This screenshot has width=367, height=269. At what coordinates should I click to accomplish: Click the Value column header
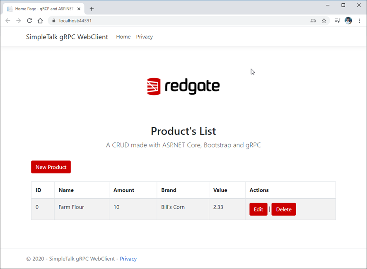click(x=227, y=190)
